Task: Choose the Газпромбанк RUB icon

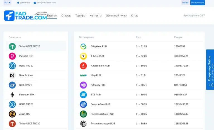Action: (83, 104)
